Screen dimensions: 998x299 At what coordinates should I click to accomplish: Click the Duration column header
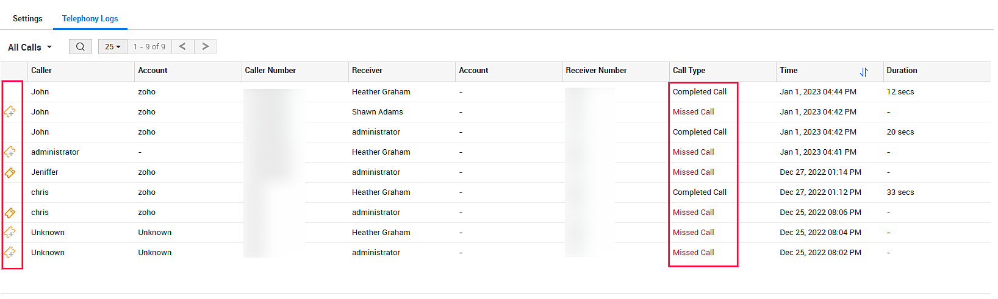pyautogui.click(x=902, y=71)
